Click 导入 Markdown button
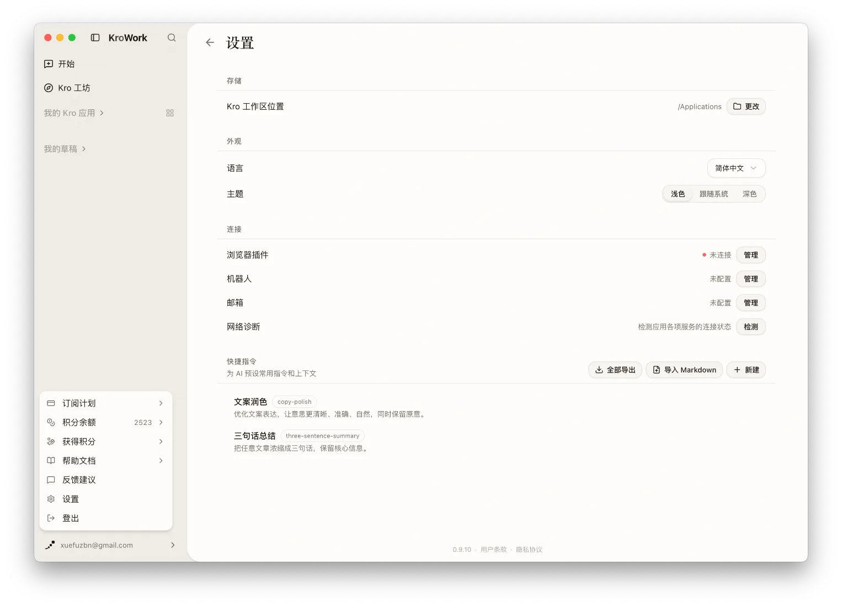 pos(684,370)
